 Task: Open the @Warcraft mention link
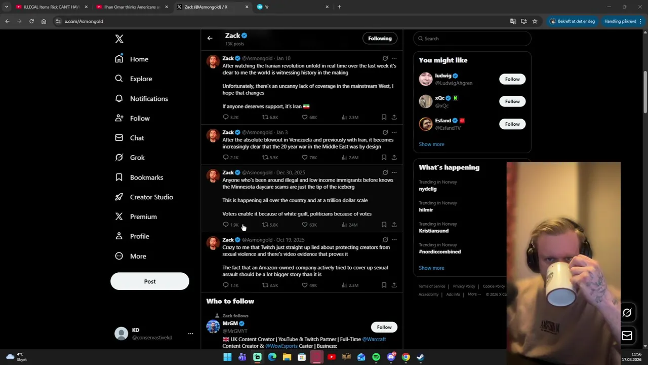tap(374, 339)
